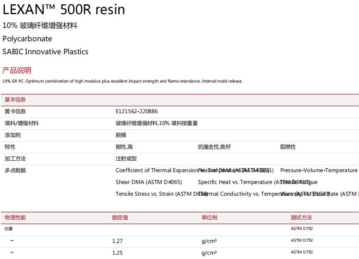Click the '基本信息' table header
The height and width of the screenshot is (259, 359).
[15, 100]
